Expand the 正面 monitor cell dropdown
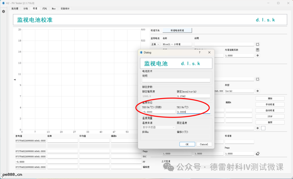Image resolution: width=293 pixels, height=179 pixels. point(155,44)
